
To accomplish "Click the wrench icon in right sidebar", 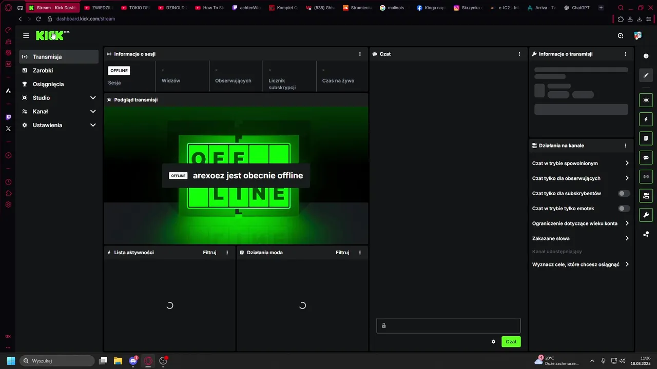I will coord(646,215).
